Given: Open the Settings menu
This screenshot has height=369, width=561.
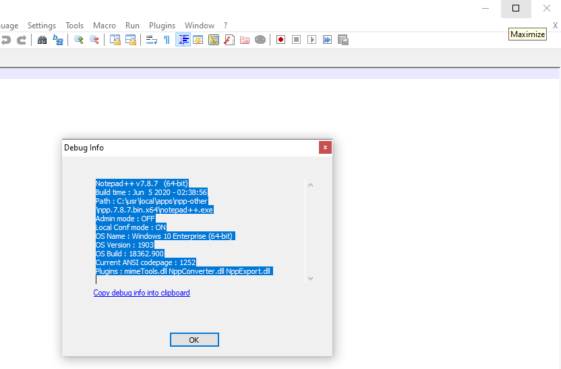Looking at the screenshot, I should point(42,26).
